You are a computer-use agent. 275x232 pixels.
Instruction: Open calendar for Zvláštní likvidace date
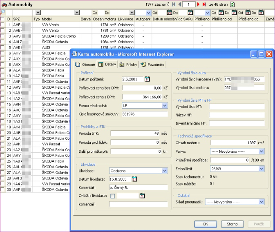click(x=142, y=196)
